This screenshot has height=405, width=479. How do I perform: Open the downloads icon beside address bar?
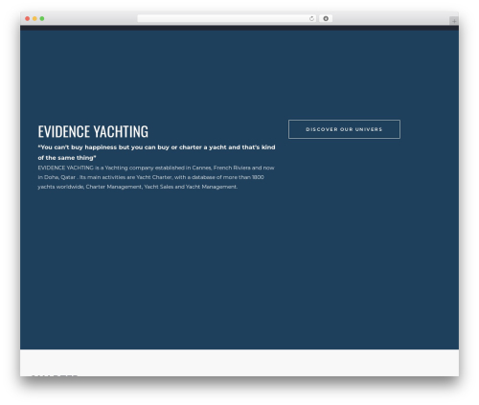pos(326,18)
